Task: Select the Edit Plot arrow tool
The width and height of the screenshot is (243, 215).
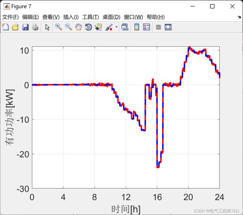Action: tap(47, 27)
